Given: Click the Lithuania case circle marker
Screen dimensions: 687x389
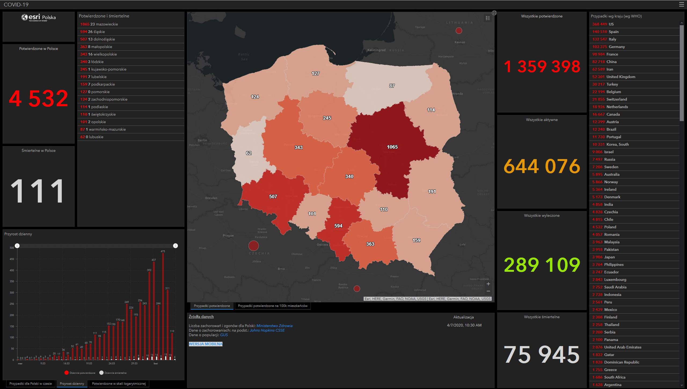Looking at the screenshot, I should pos(459,31).
